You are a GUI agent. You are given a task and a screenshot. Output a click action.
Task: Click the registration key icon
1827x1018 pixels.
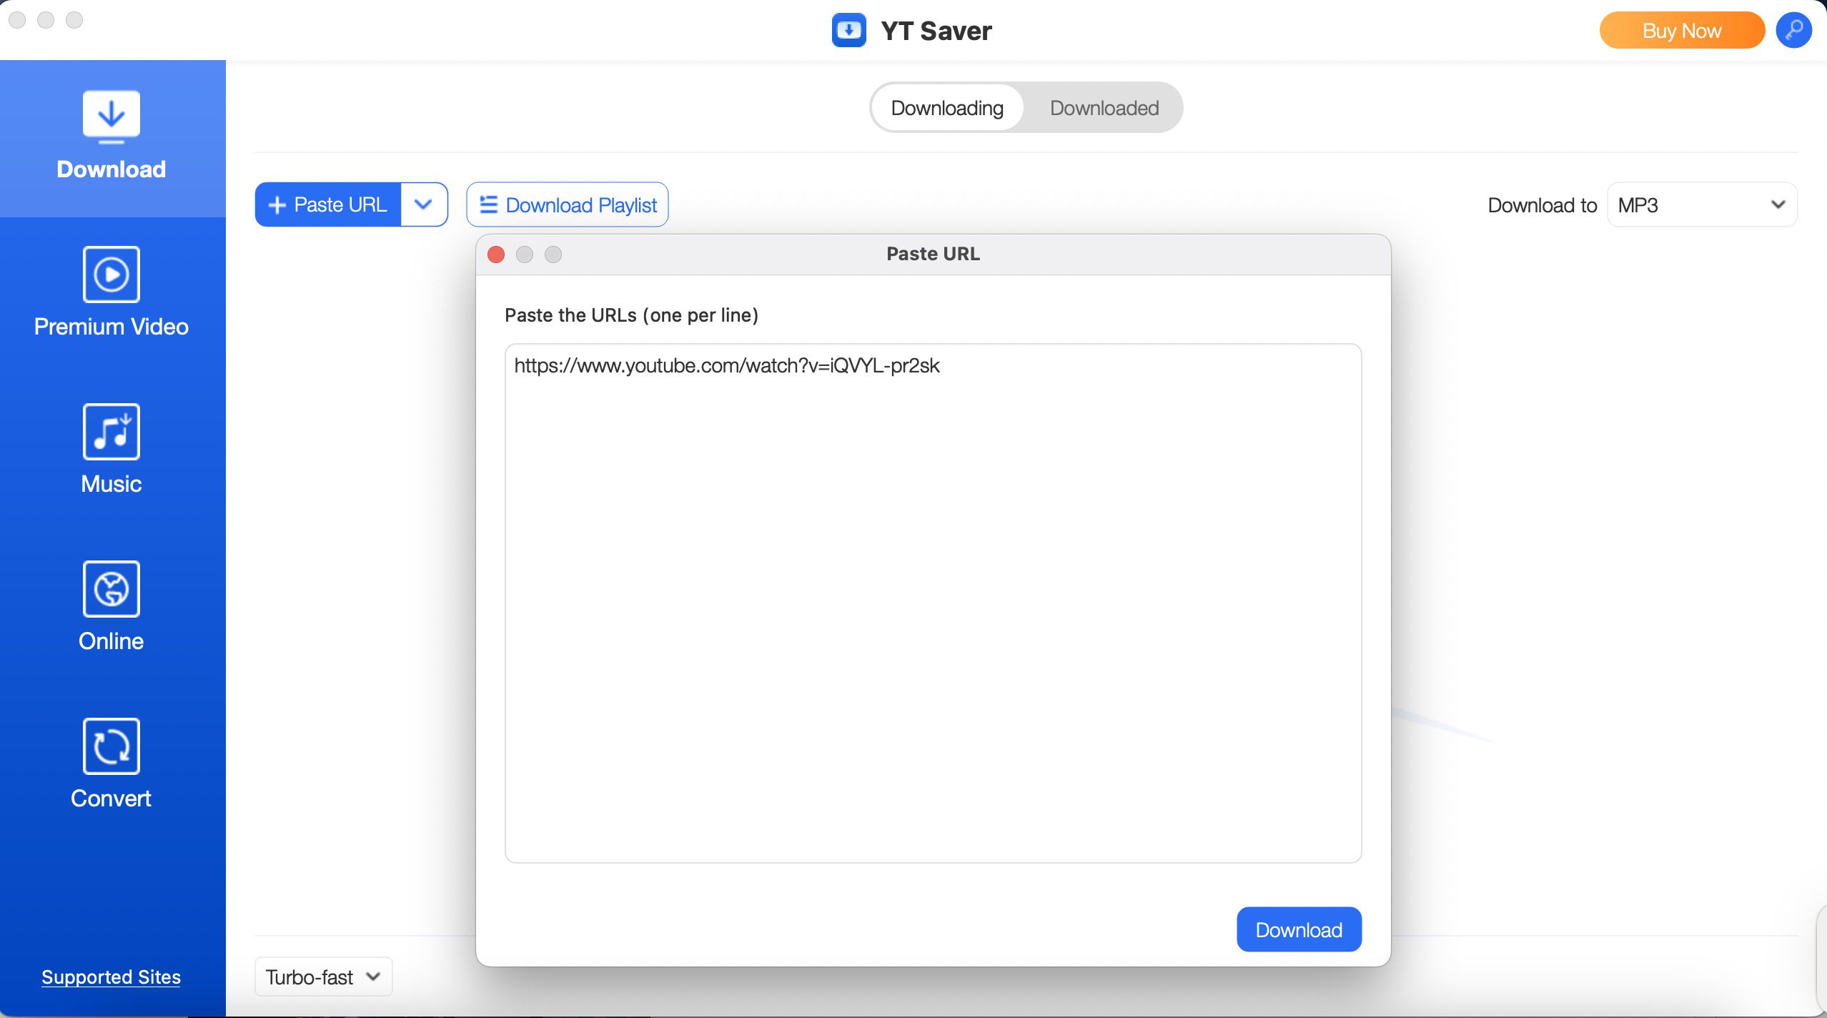(x=1794, y=31)
